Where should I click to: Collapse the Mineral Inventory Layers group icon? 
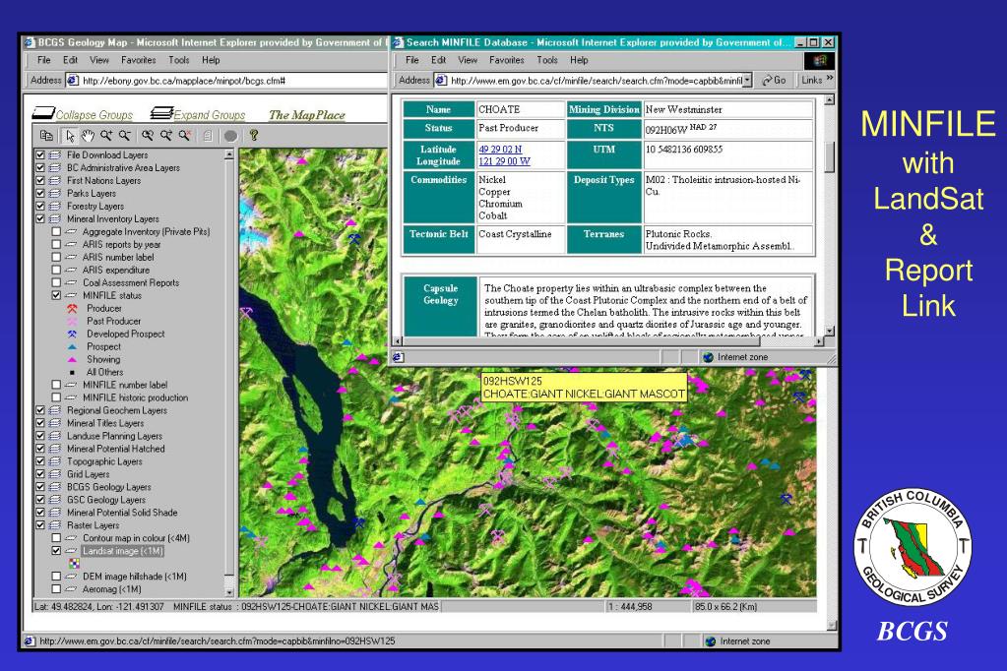click(54, 219)
